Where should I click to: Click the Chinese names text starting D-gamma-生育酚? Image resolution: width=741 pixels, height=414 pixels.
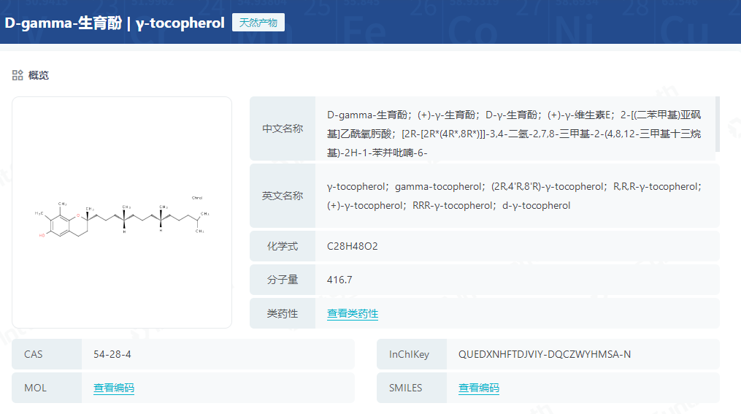(514, 134)
